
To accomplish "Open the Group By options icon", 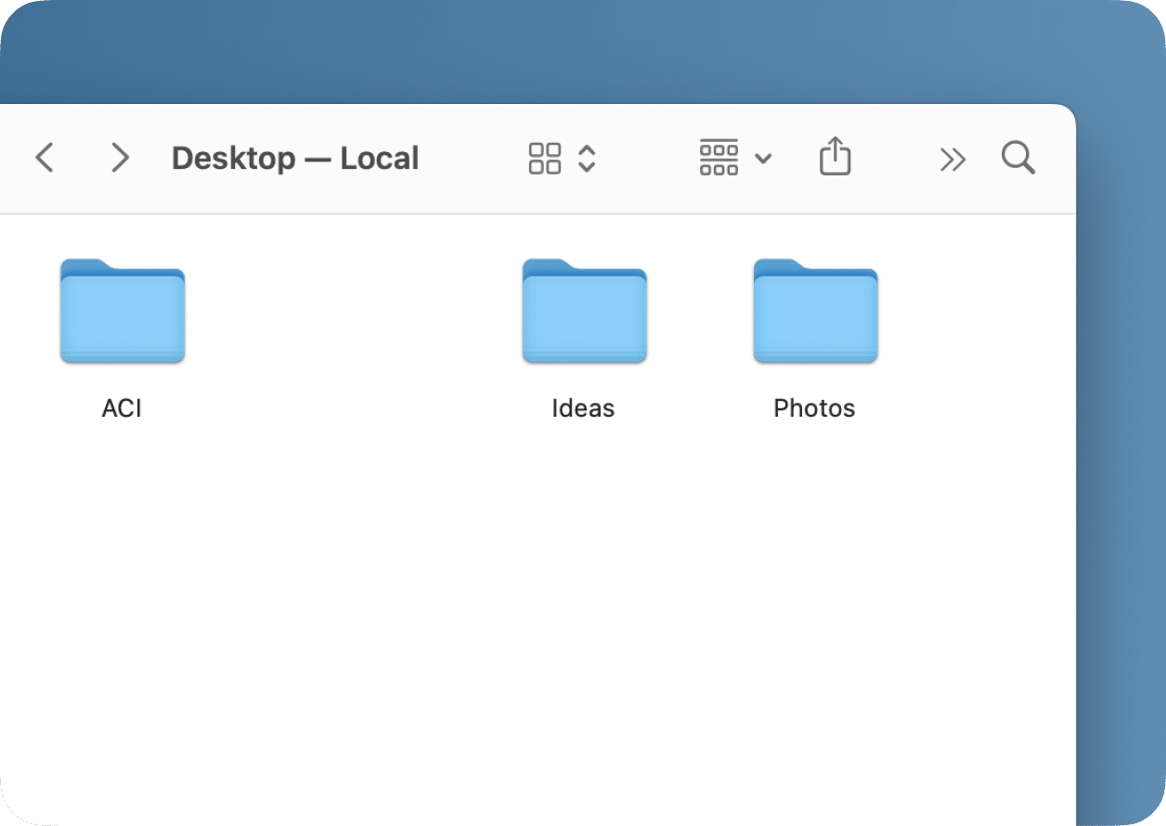I will pos(719,158).
